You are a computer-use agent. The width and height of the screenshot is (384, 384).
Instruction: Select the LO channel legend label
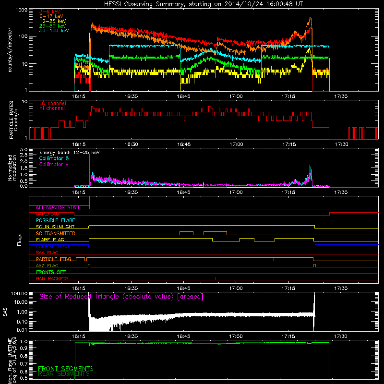53,104
